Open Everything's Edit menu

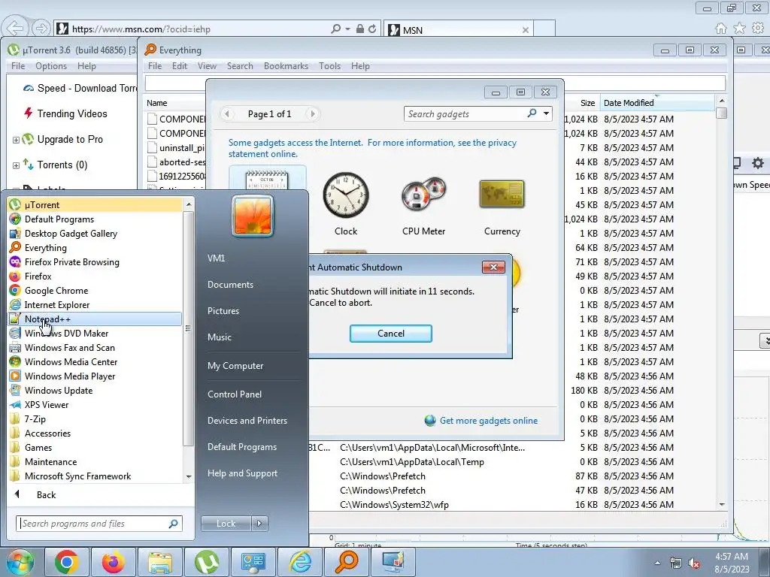click(179, 66)
